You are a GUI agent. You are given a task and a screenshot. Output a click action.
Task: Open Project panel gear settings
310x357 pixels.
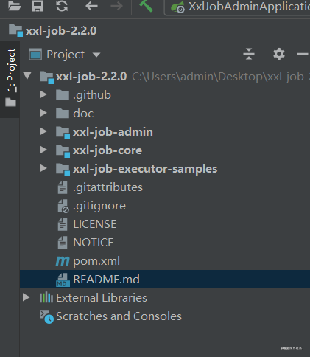coord(279,54)
